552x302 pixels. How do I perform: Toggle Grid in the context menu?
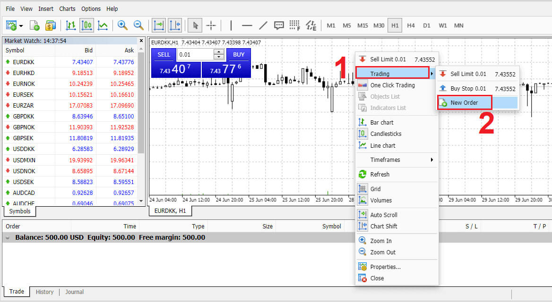[375, 189]
